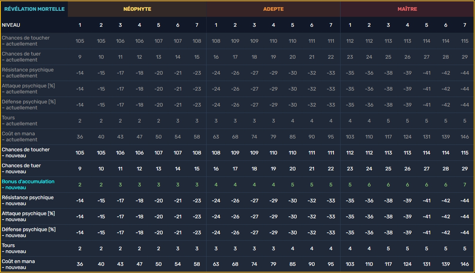Click Tours actuellement value at Néophyte level 6
This screenshot has height=273, width=475.
pos(178,121)
